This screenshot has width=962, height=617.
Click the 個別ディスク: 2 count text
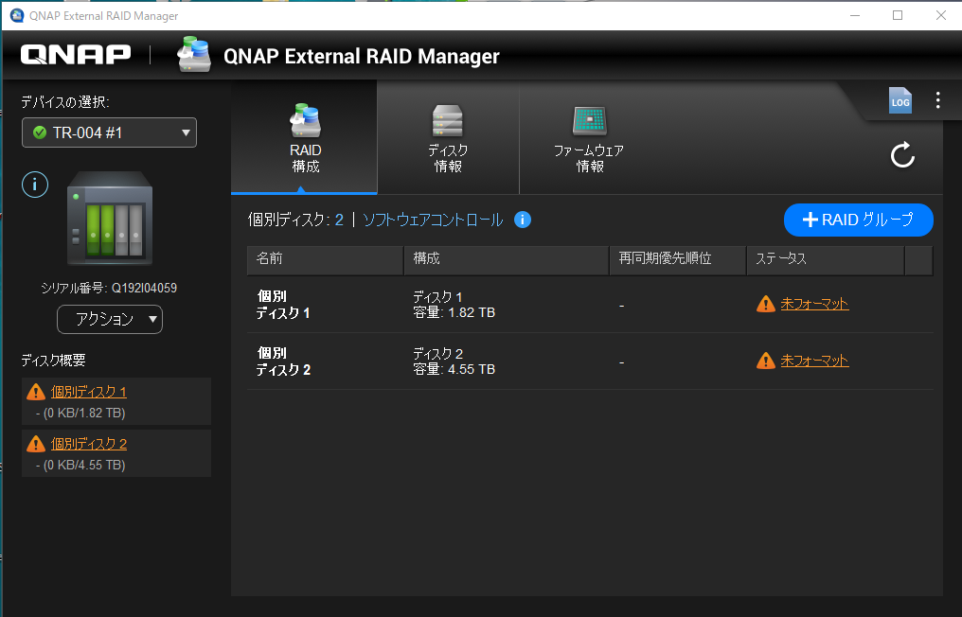pyautogui.click(x=295, y=220)
